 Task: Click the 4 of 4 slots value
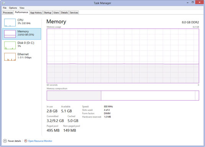pyautogui.click(x=107, y=110)
